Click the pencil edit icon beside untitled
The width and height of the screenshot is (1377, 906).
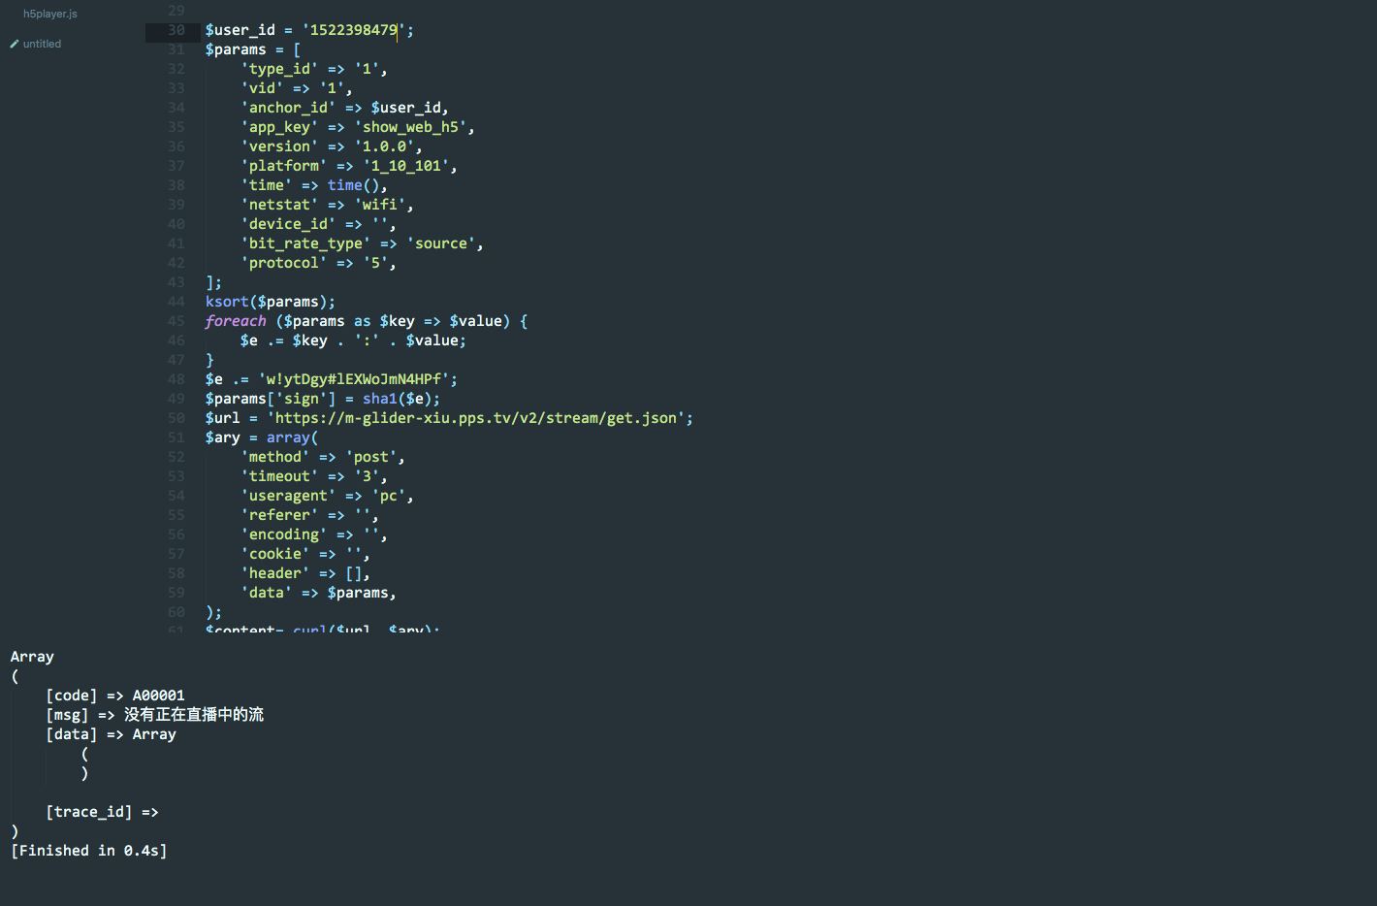pyautogui.click(x=14, y=44)
